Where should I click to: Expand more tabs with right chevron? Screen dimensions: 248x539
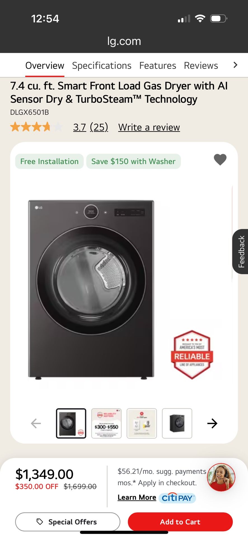[235, 65]
